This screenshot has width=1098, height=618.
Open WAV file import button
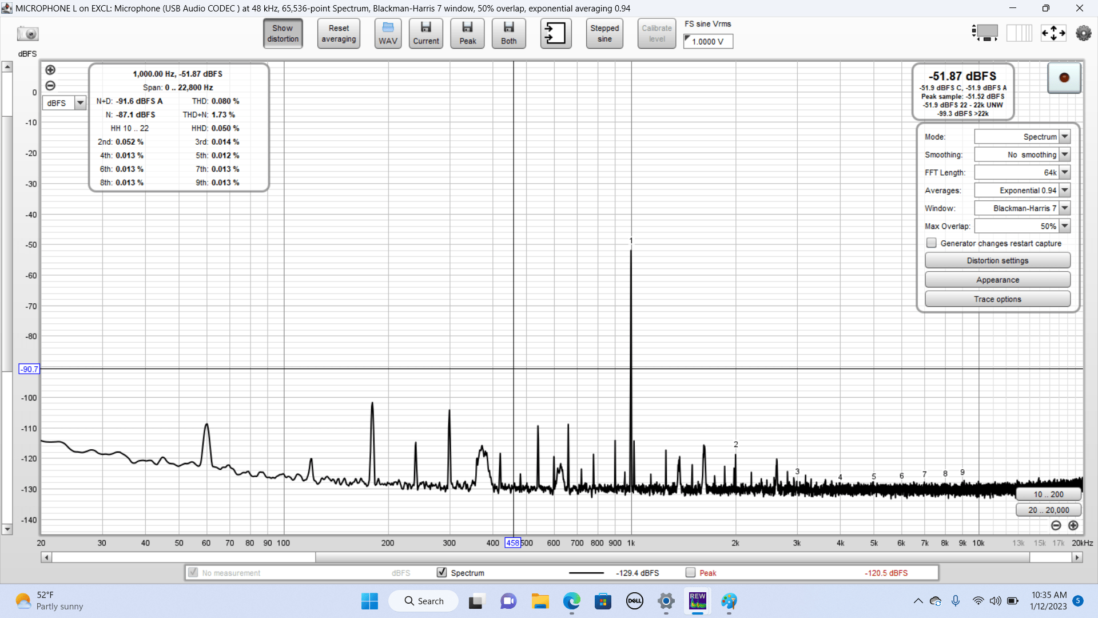pos(388,34)
